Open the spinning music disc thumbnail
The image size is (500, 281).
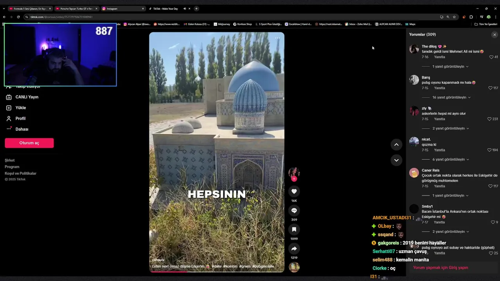(294, 267)
